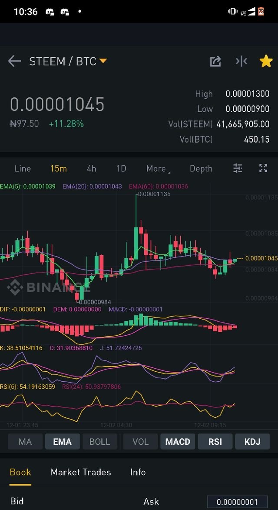The height and width of the screenshot is (510, 278).
Task: Tap the 0.00001045 price marker on axis
Action: click(x=261, y=258)
